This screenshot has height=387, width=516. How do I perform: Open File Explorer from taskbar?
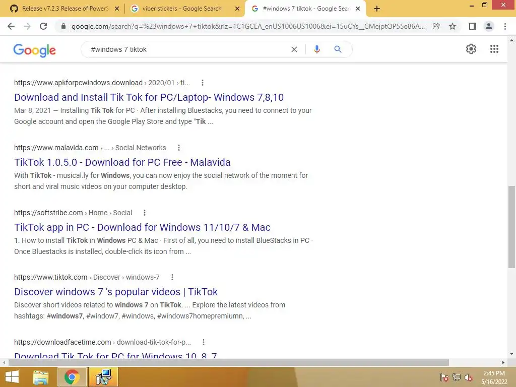[40, 377]
